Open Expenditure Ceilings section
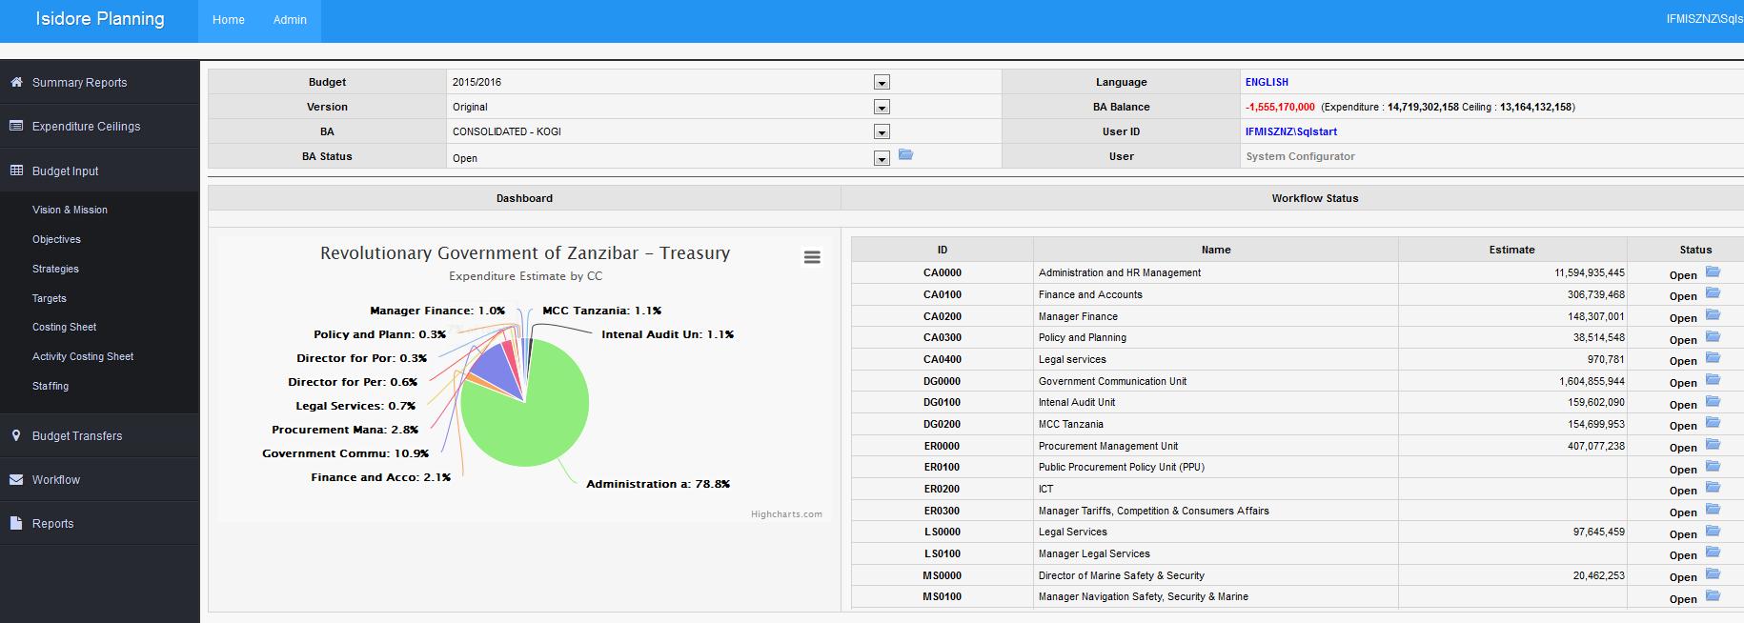1744x623 pixels. (x=99, y=127)
